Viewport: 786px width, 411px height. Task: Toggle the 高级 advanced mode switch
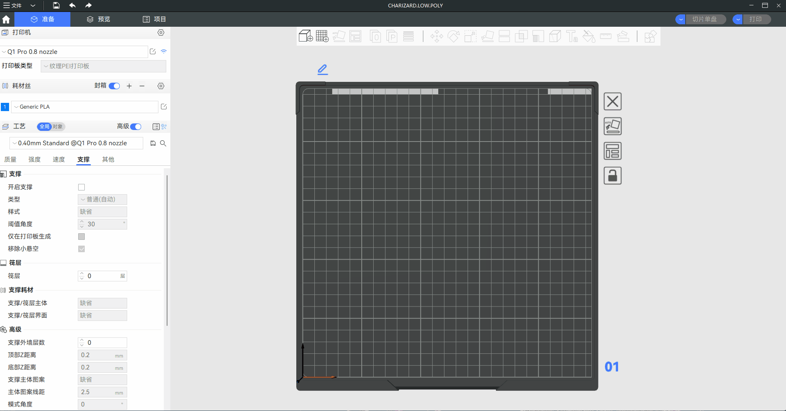pos(135,127)
